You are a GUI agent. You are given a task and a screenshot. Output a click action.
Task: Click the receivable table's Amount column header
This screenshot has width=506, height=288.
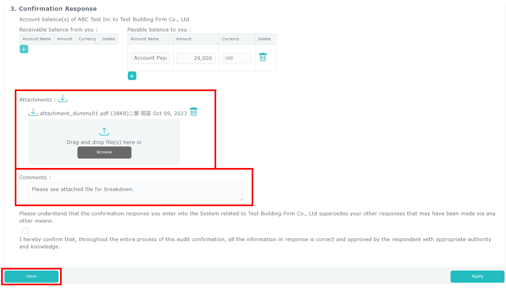tap(65, 39)
